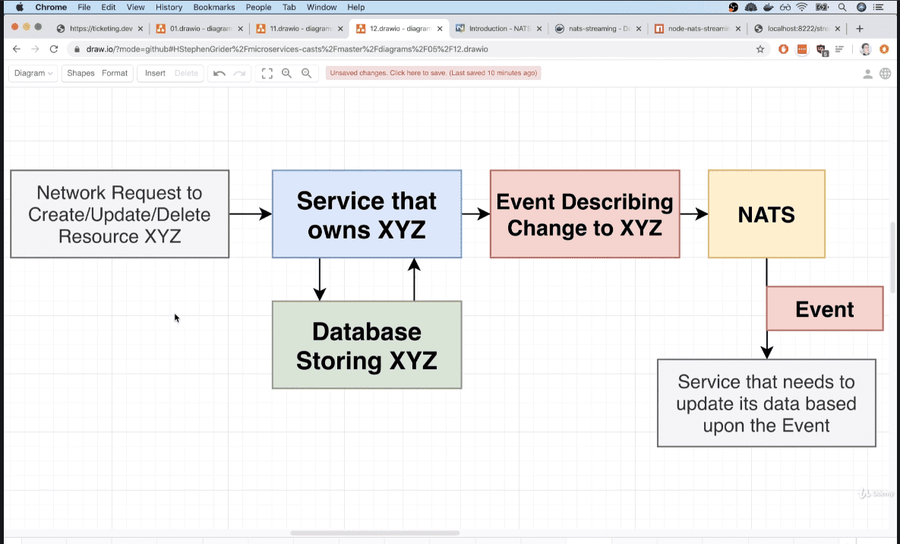Toggle fullscreen with the expand icon
The height and width of the screenshot is (544, 900).
(x=267, y=74)
